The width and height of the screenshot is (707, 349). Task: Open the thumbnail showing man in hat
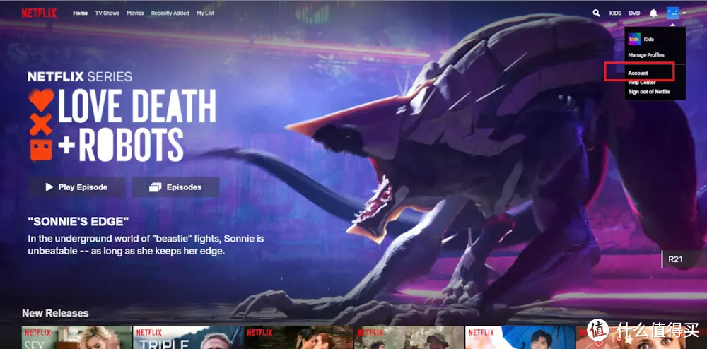pos(409,337)
